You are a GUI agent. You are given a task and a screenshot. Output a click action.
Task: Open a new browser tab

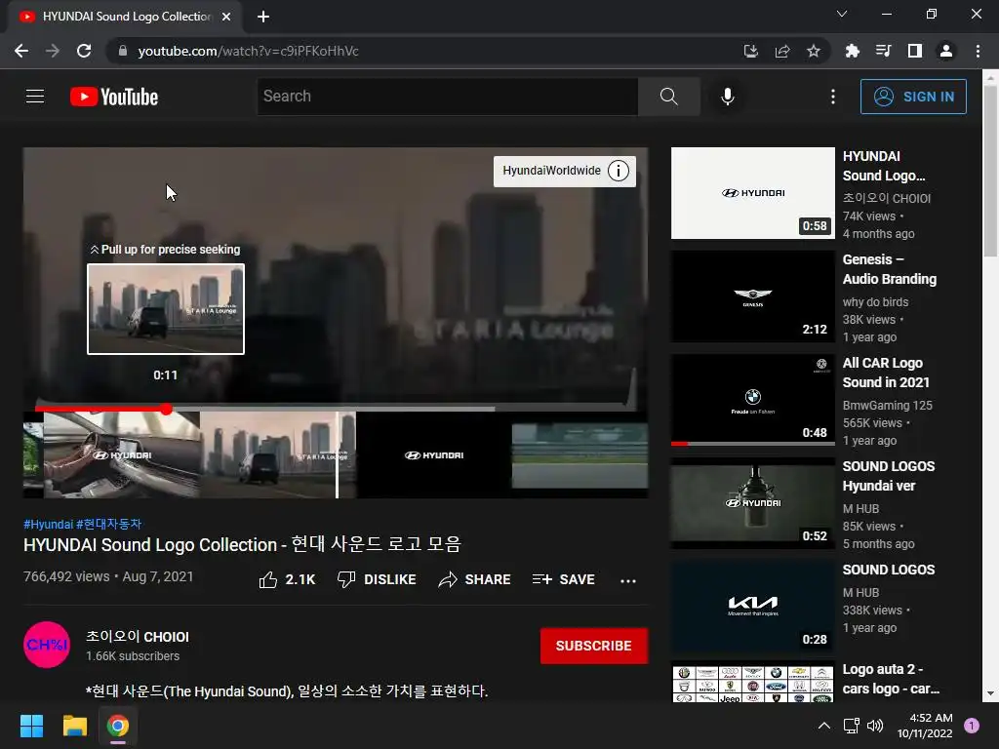coord(263,17)
